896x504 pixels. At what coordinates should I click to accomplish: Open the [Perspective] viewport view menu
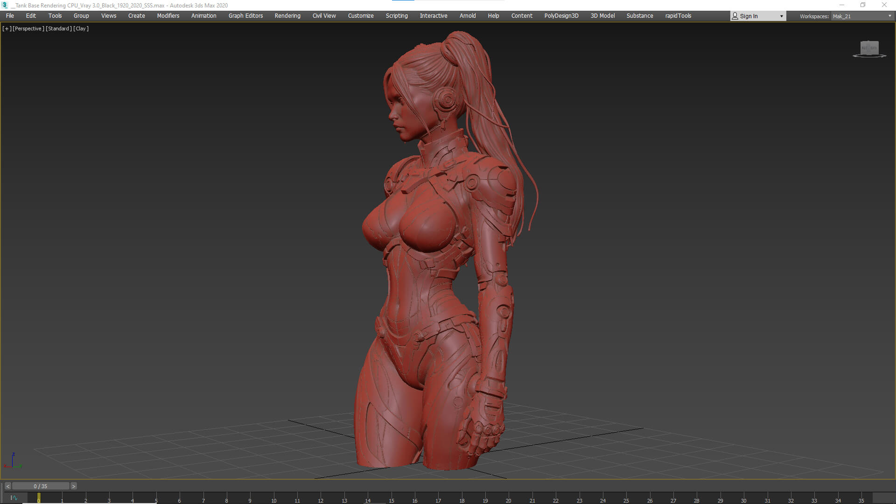point(28,28)
